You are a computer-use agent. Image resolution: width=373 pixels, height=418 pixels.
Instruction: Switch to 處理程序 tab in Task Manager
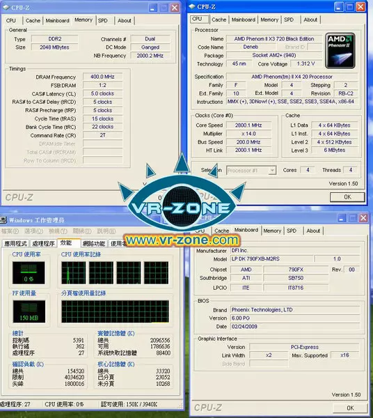click(x=43, y=243)
